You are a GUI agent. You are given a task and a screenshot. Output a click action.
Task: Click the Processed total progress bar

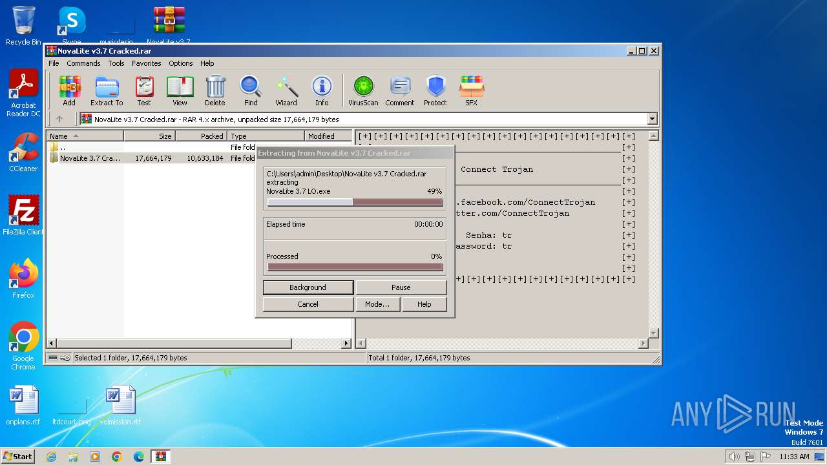point(355,267)
